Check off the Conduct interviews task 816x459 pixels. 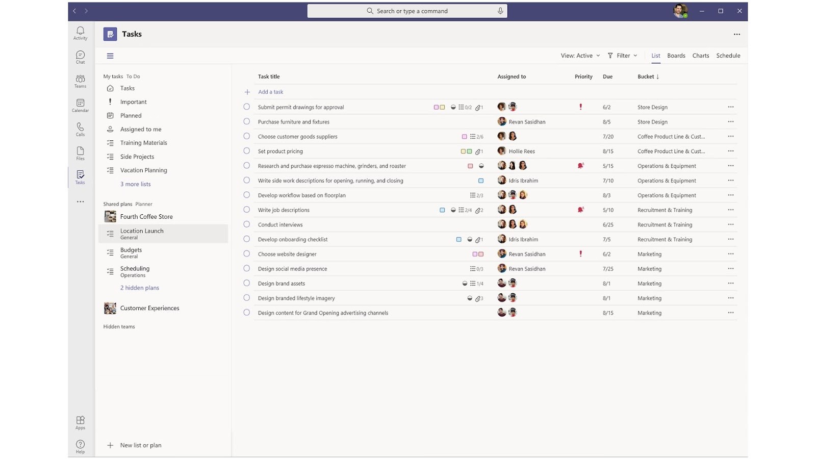pyautogui.click(x=246, y=224)
